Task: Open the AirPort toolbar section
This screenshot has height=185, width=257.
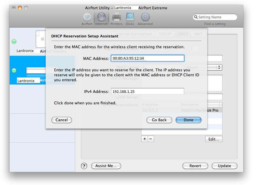Action: pos(87,19)
